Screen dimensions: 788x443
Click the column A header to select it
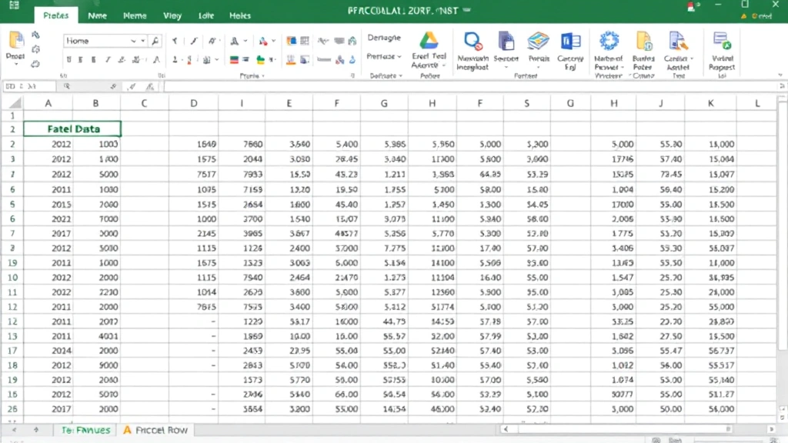pos(48,102)
